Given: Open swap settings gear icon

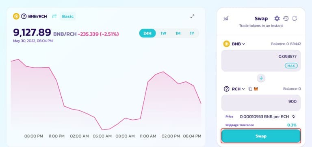Looking at the screenshot, I should point(277,19).
